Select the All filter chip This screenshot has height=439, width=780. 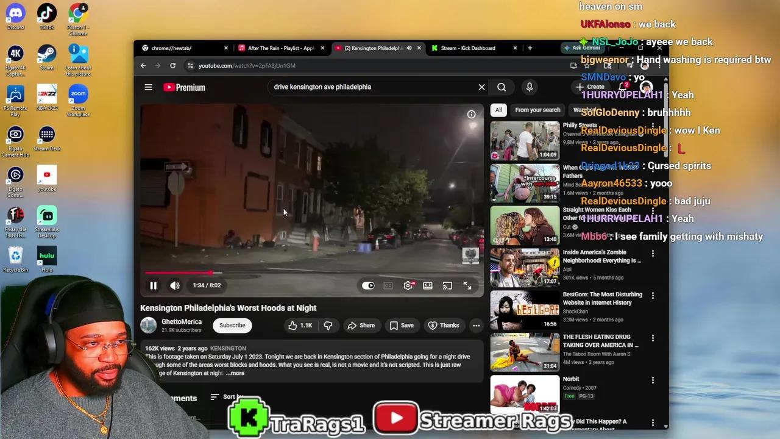click(498, 110)
